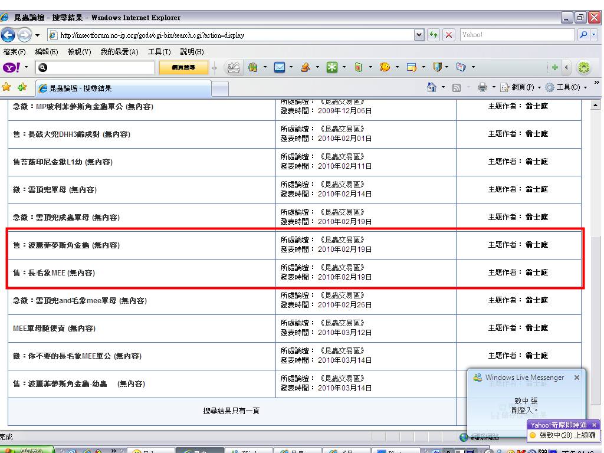The height and width of the screenshot is (453, 604).
Task: Open the post 售：長毛象MEE
Action: coord(54,273)
